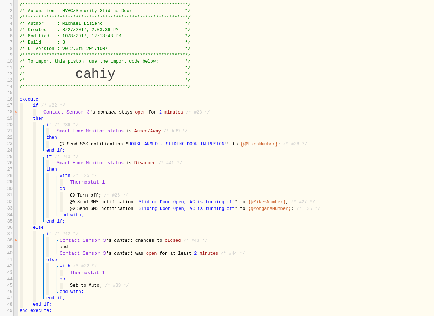Viewport: 437px width, 319px height.
Task: Click the end with; on line 34
Action: coord(72,216)
